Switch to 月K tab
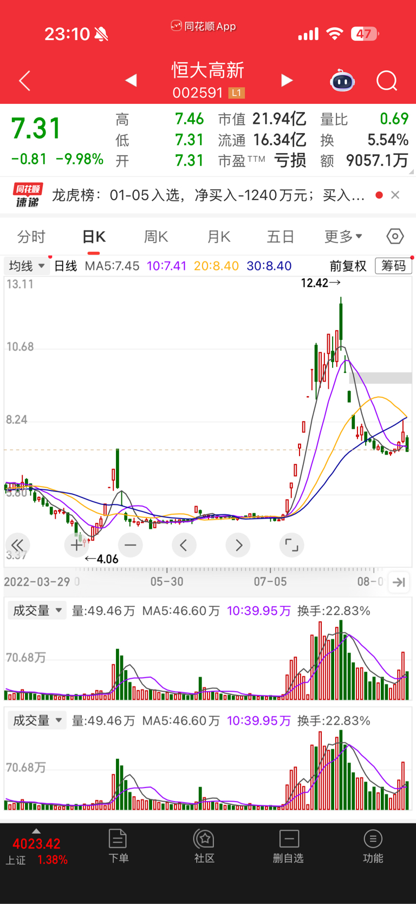Screen dimensions: 416x904 pyautogui.click(x=219, y=237)
